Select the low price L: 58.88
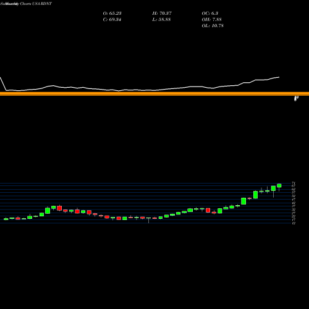This screenshot has width=309, height=309. [x=161, y=19]
